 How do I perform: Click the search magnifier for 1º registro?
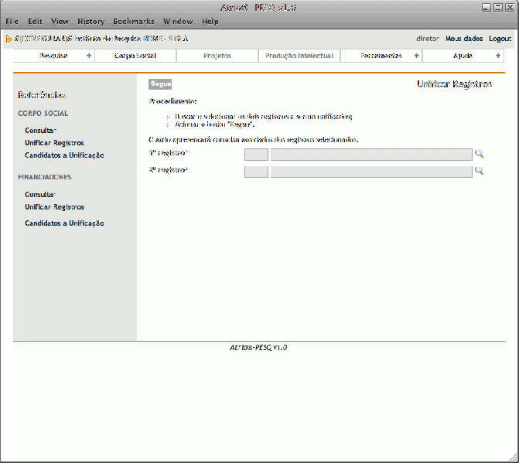pos(479,154)
